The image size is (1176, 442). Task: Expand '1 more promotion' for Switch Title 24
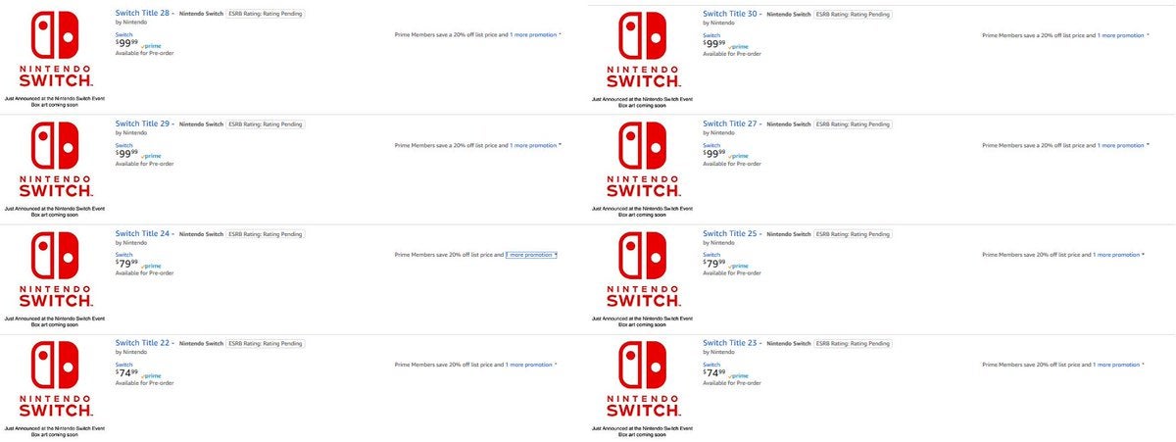tap(531, 254)
